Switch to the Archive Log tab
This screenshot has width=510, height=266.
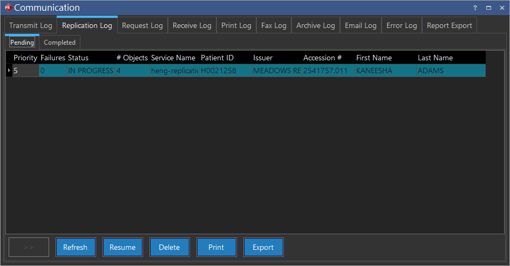coord(315,25)
